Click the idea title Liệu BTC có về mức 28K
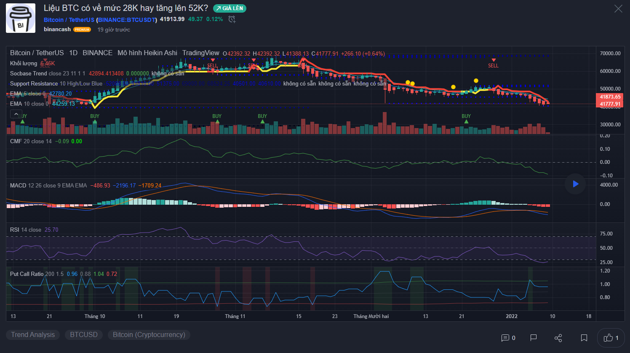Image resolution: width=630 pixels, height=353 pixels. pos(126,8)
